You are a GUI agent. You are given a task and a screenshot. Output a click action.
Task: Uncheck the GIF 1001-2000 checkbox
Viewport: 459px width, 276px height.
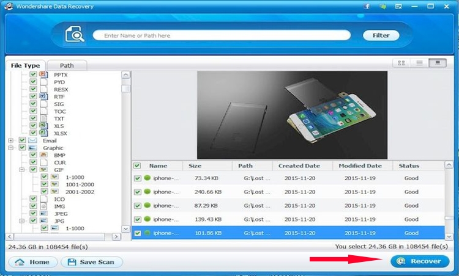click(44, 184)
